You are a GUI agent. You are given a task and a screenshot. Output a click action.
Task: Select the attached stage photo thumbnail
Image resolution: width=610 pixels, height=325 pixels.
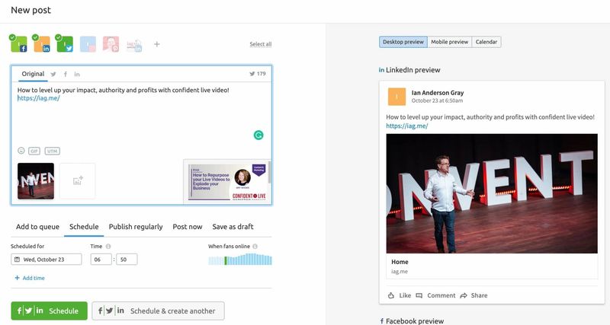pos(36,181)
